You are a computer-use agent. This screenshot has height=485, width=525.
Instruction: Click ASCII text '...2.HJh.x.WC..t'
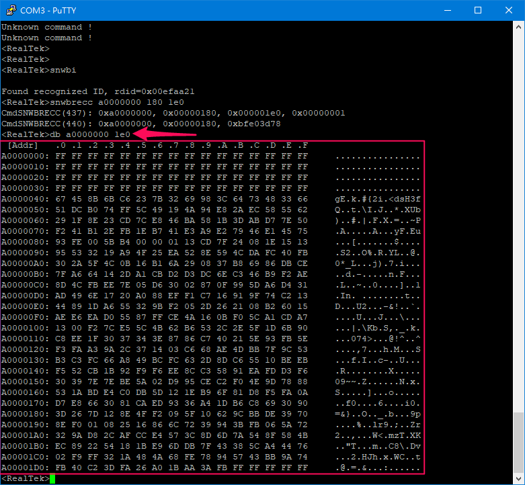click(378, 457)
